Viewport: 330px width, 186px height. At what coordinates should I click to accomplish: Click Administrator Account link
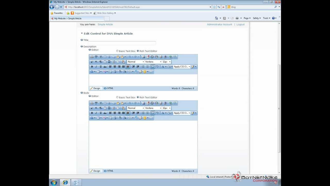point(220,24)
